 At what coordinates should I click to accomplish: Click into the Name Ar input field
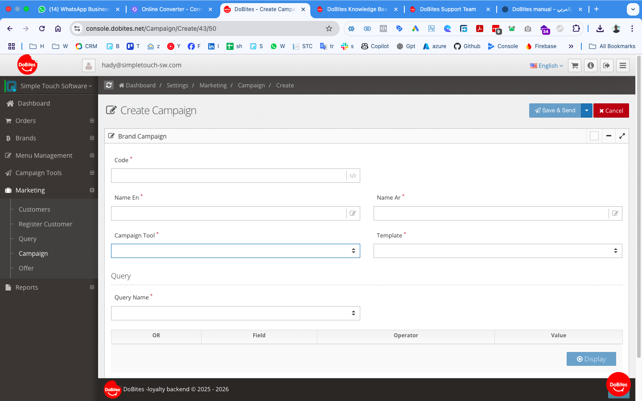point(490,213)
